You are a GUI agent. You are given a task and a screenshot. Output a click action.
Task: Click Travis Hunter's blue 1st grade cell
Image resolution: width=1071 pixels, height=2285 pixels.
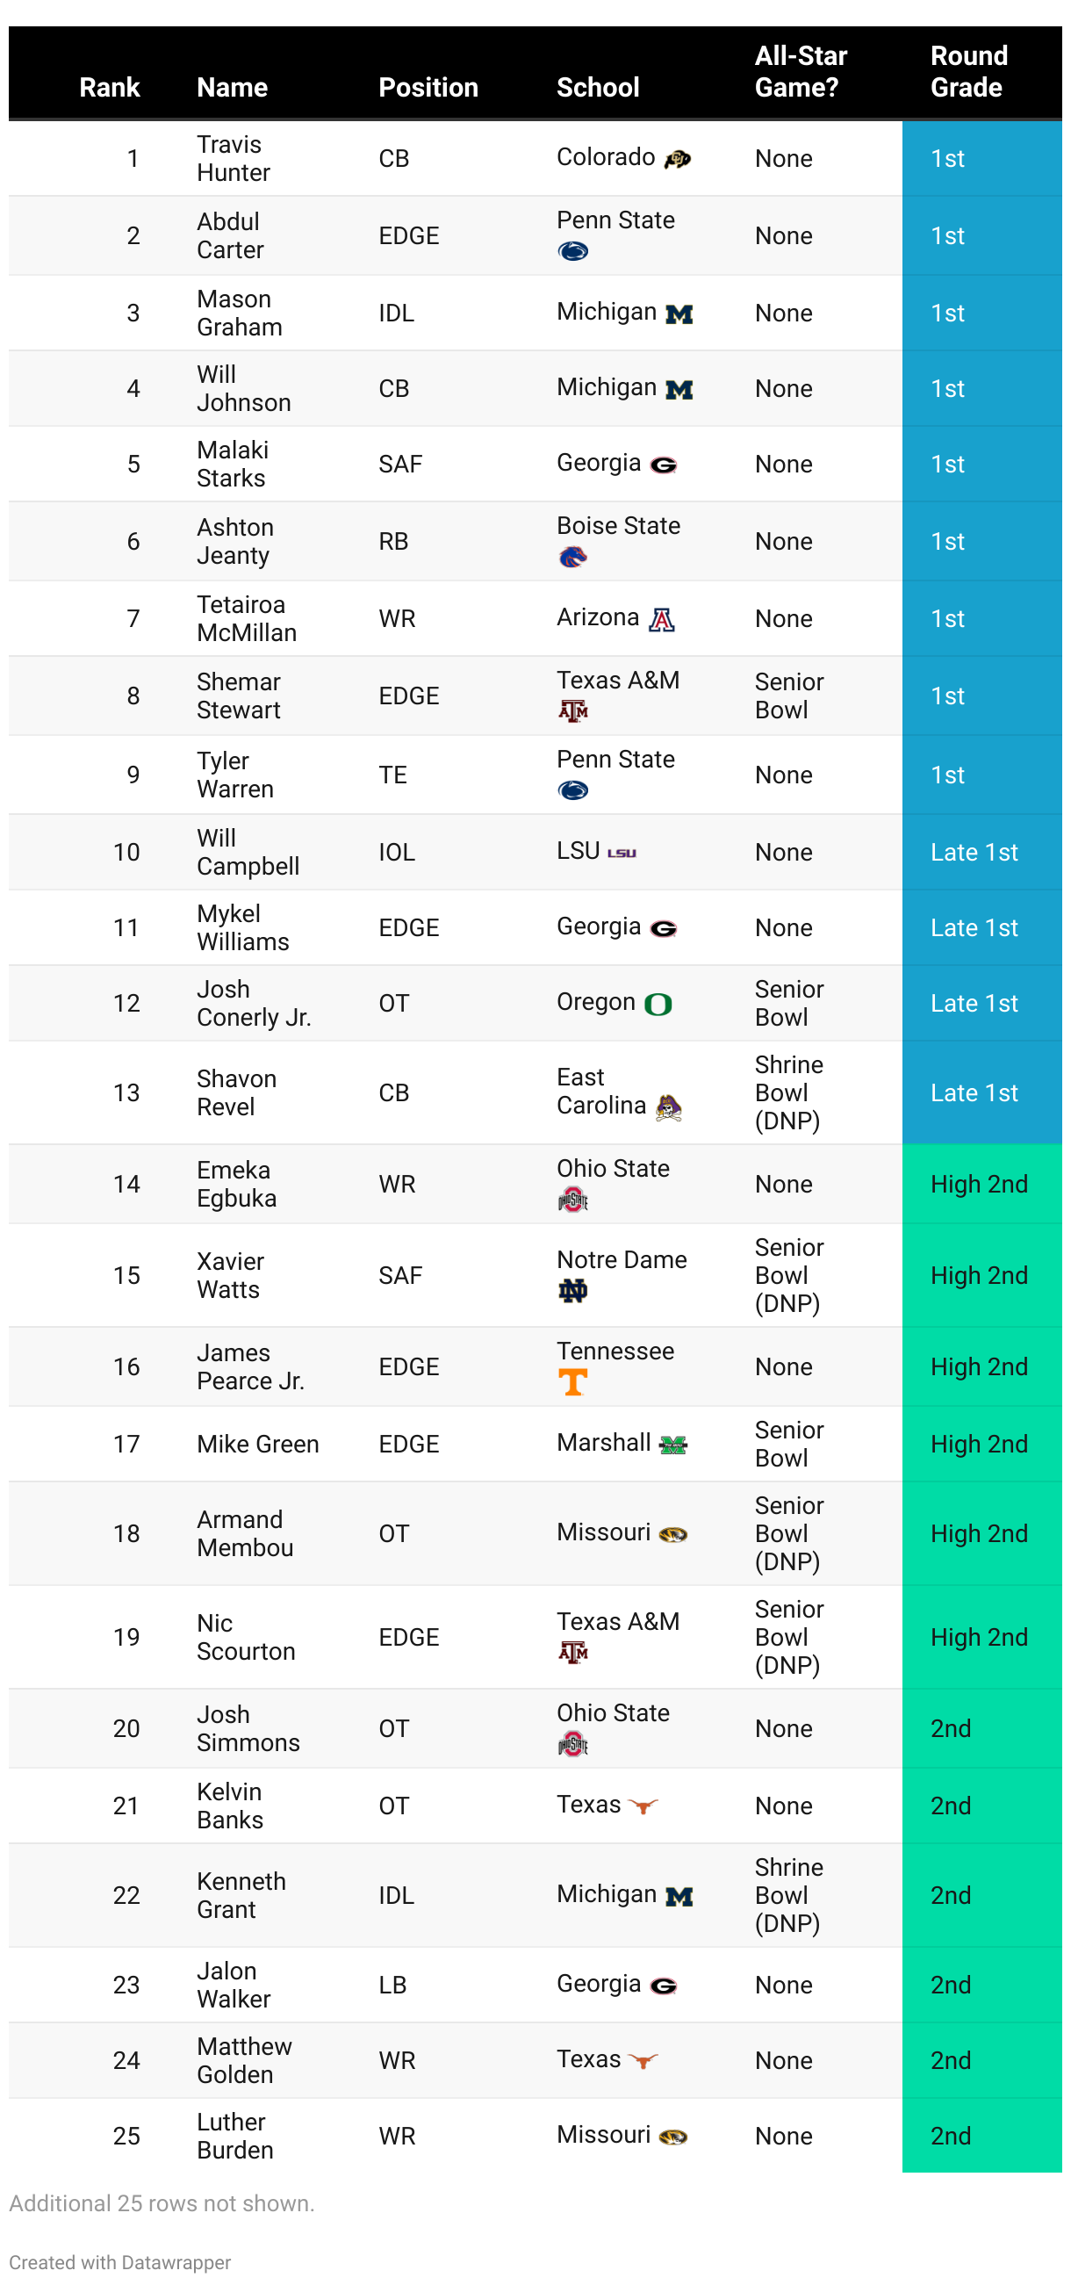[981, 159]
